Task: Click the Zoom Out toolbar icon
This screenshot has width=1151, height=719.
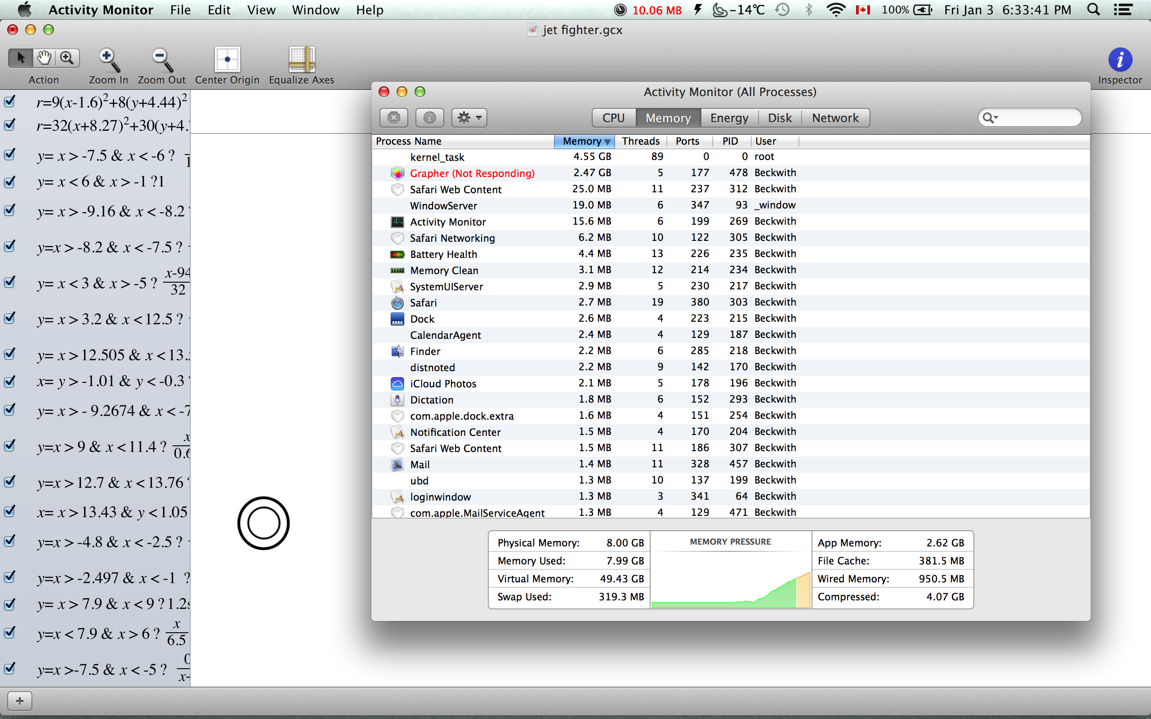Action: 161,60
